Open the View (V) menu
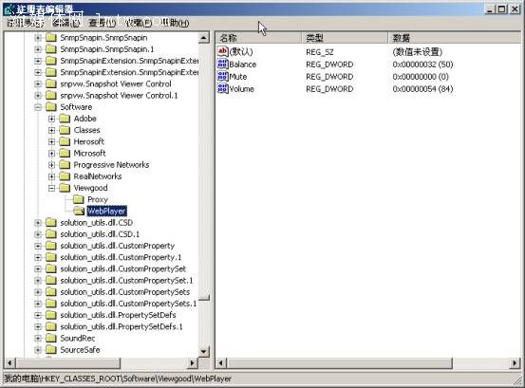Image resolution: width=525 pixels, height=388 pixels. [x=103, y=23]
